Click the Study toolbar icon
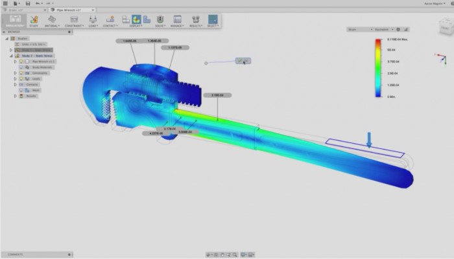The height and width of the screenshot is (259, 454). (x=34, y=19)
